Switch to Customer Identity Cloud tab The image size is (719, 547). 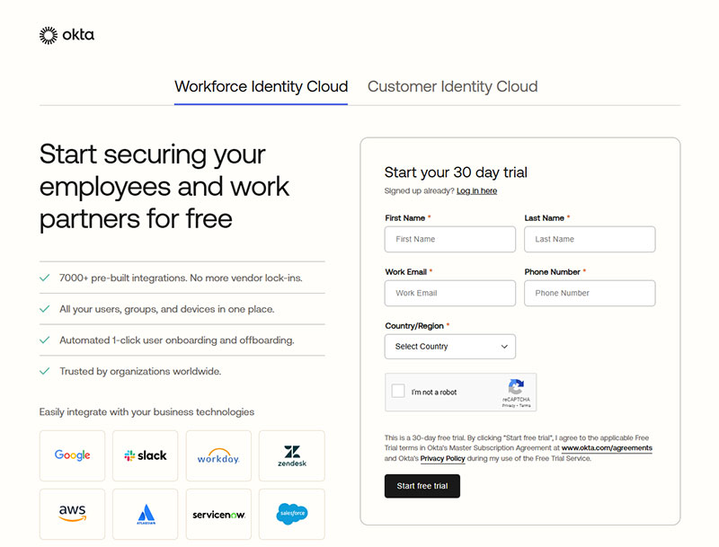(453, 86)
